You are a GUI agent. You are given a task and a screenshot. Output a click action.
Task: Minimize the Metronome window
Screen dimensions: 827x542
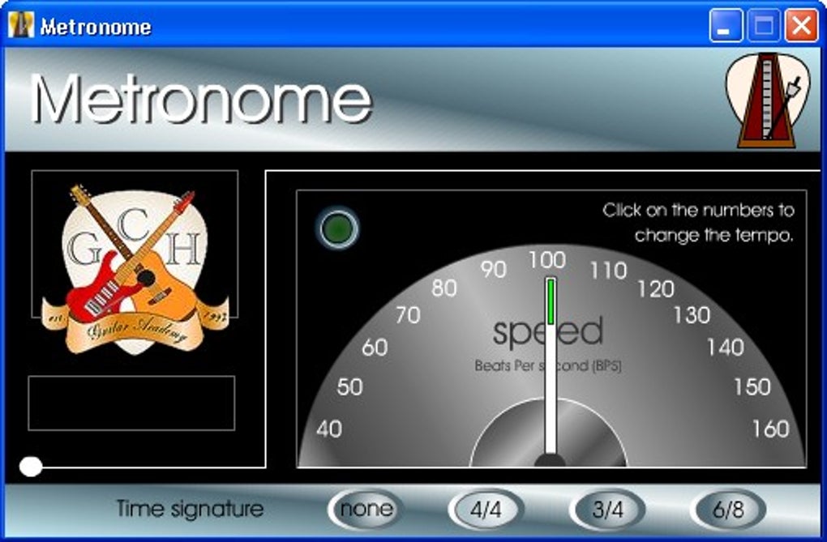(x=726, y=25)
